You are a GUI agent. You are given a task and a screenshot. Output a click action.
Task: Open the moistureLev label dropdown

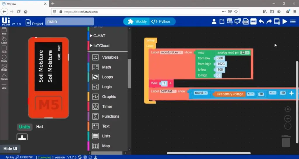click(181, 53)
